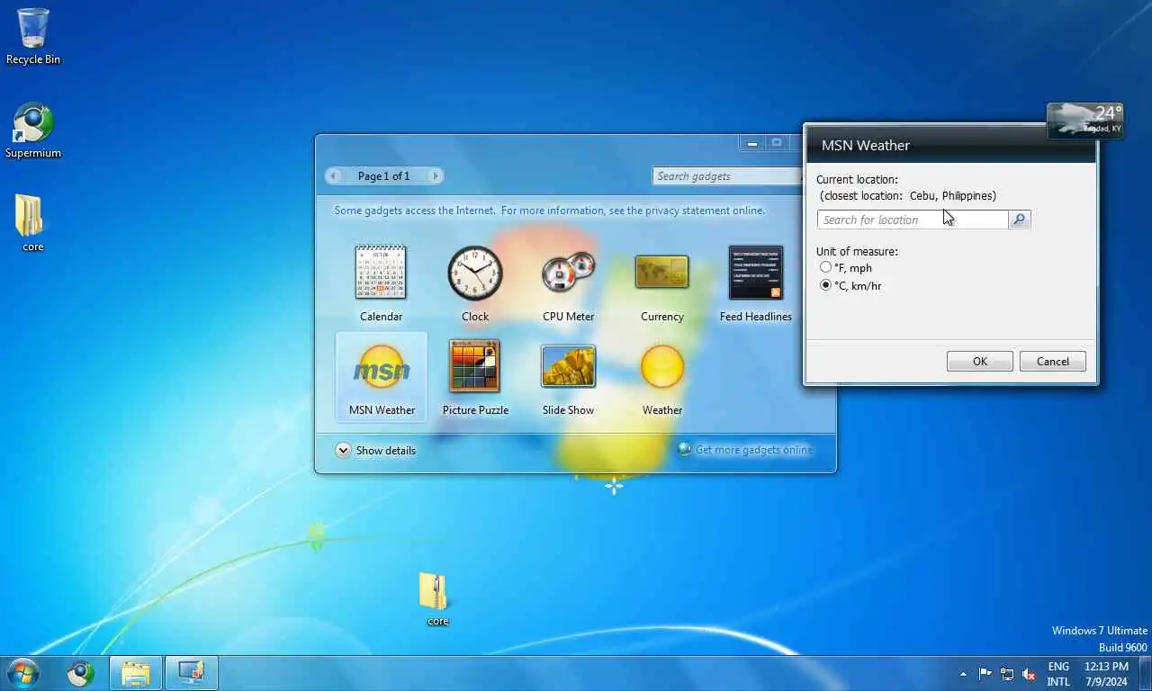Maximize the gadget gallery window

[776, 143]
